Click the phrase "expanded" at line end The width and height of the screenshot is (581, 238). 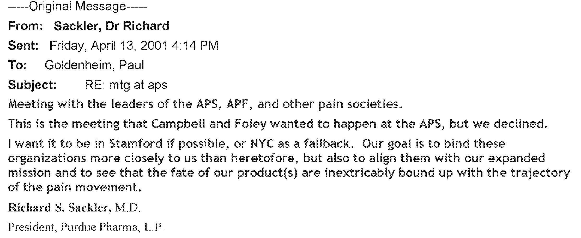516,158
